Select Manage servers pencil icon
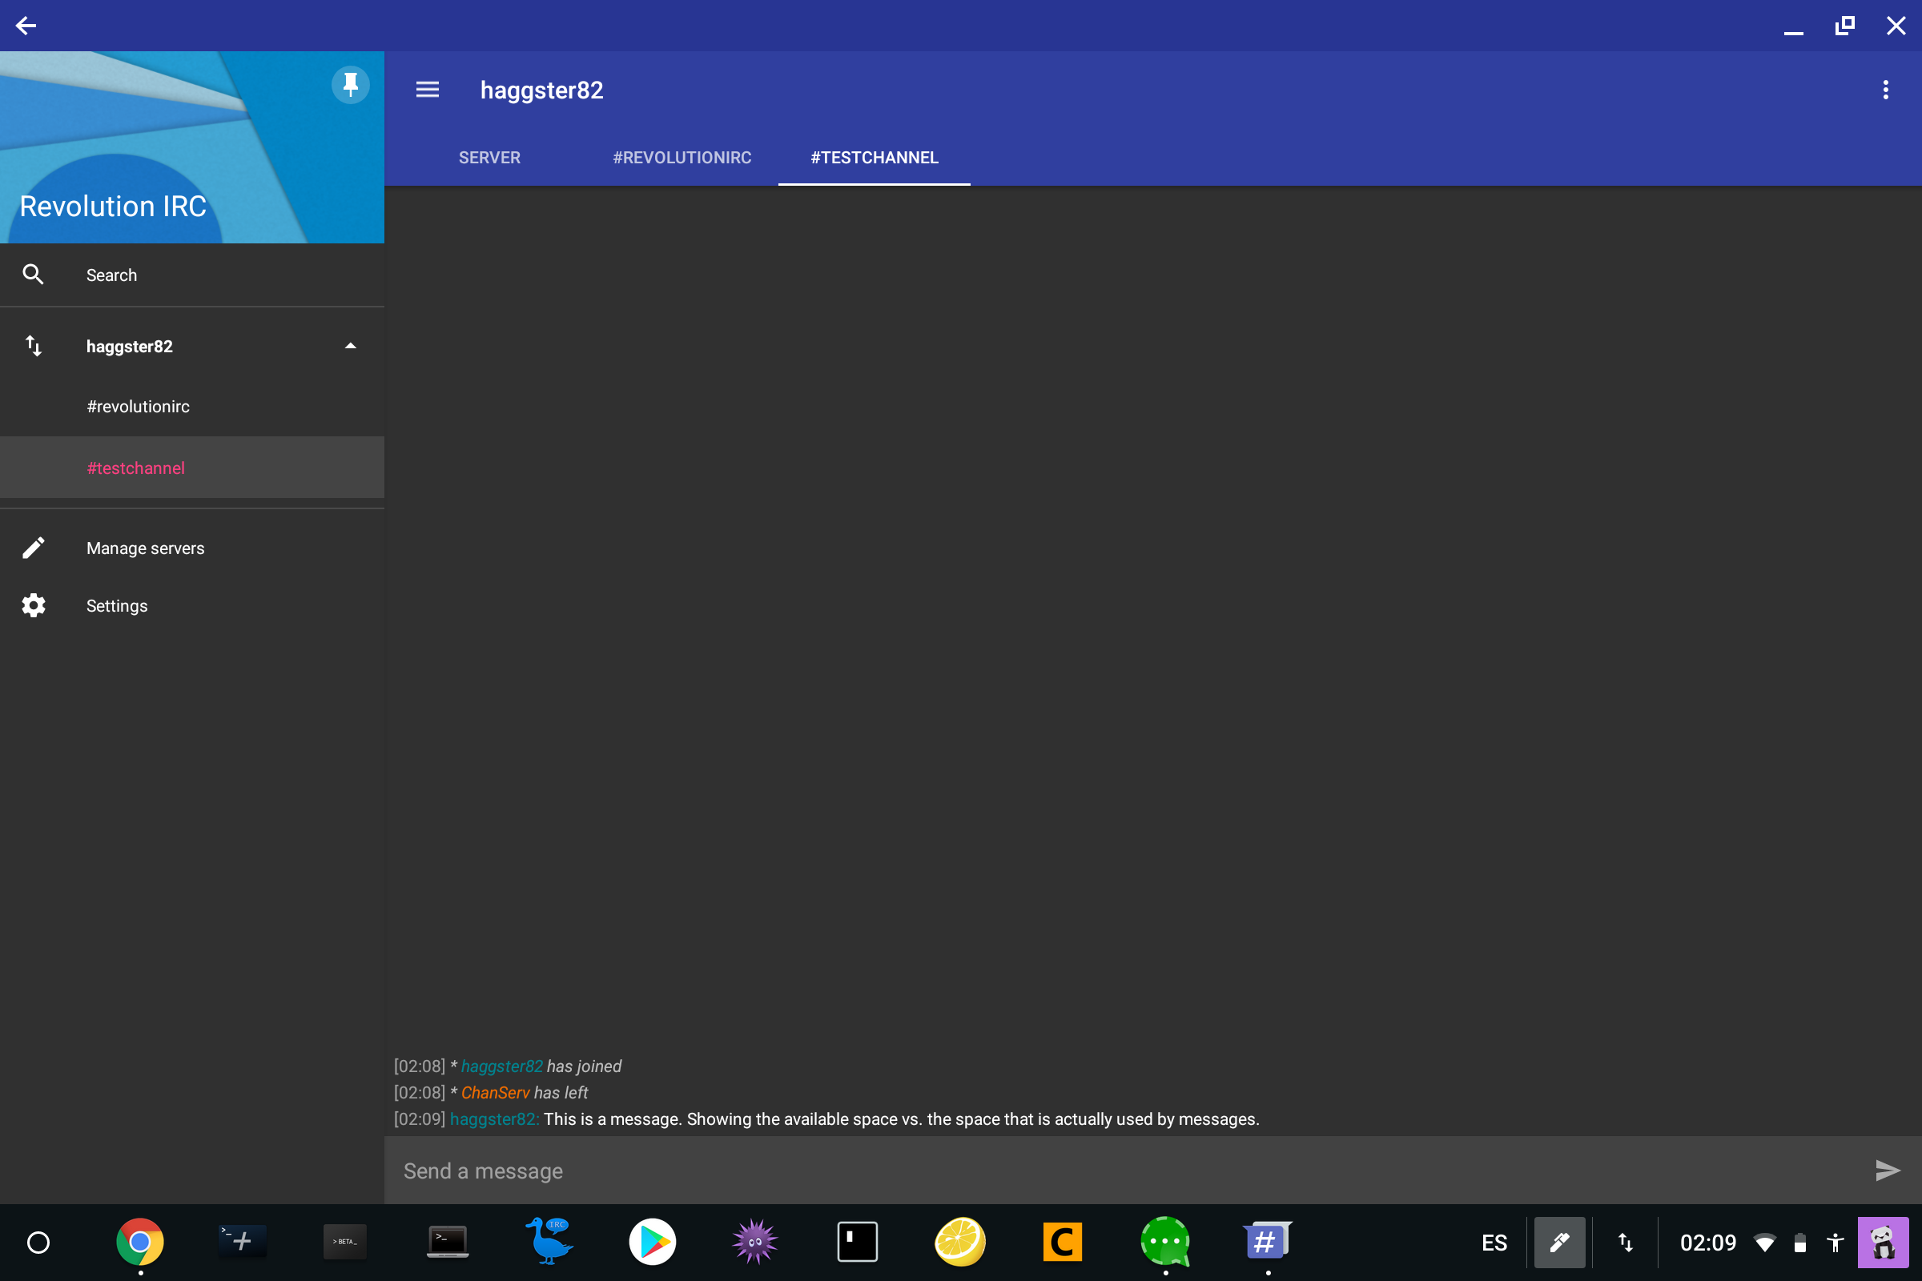 tap(34, 548)
